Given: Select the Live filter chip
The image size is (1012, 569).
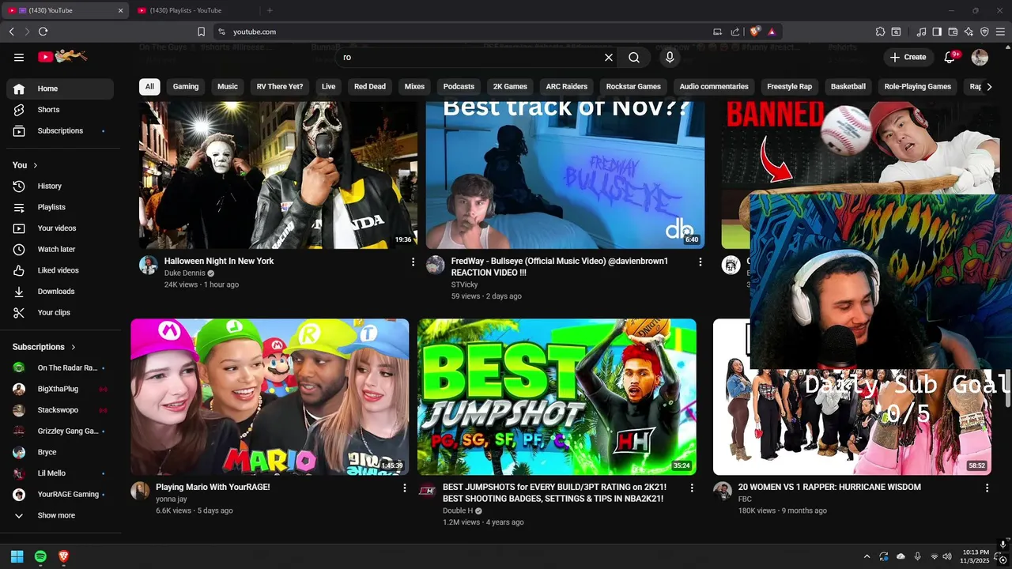Looking at the screenshot, I should (x=328, y=86).
